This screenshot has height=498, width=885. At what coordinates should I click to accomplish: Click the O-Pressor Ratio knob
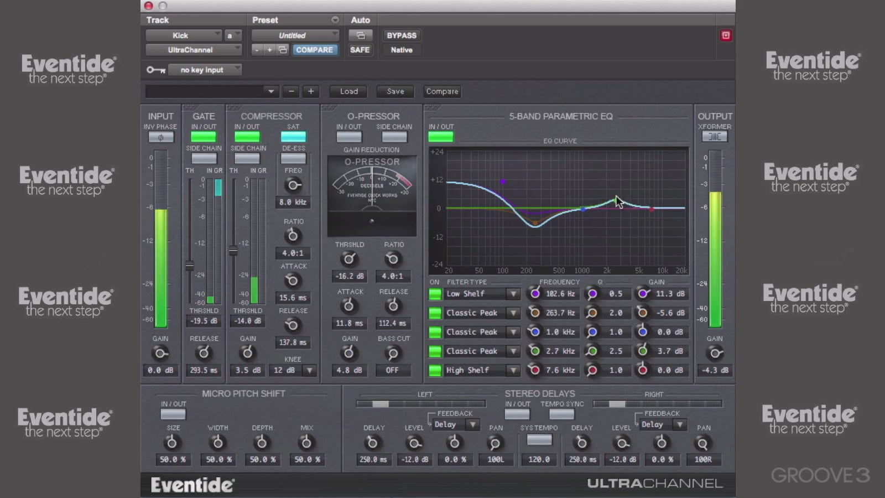coord(392,259)
